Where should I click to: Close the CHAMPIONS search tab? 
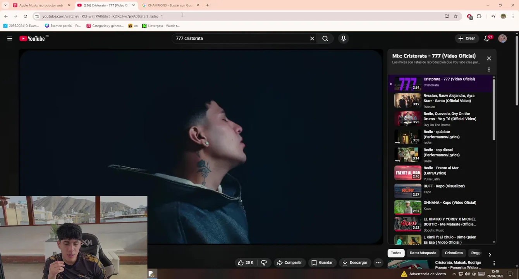point(198,5)
